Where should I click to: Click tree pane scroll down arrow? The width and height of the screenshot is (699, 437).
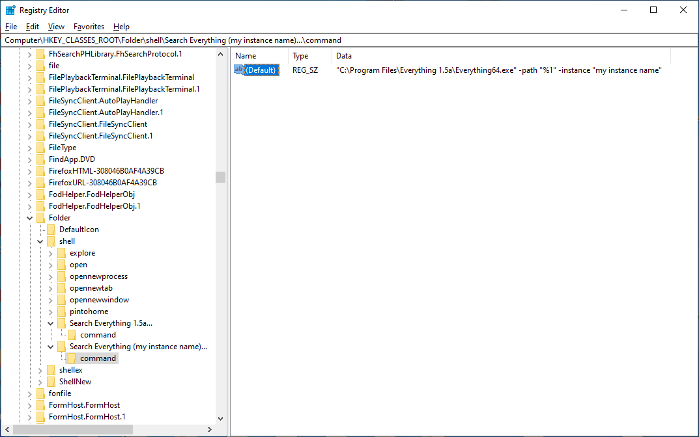click(220, 418)
